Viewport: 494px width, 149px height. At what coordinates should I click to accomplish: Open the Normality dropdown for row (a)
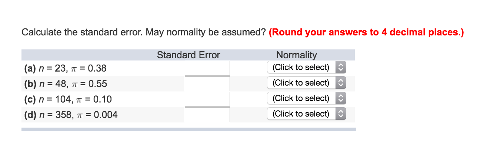[x=306, y=67]
